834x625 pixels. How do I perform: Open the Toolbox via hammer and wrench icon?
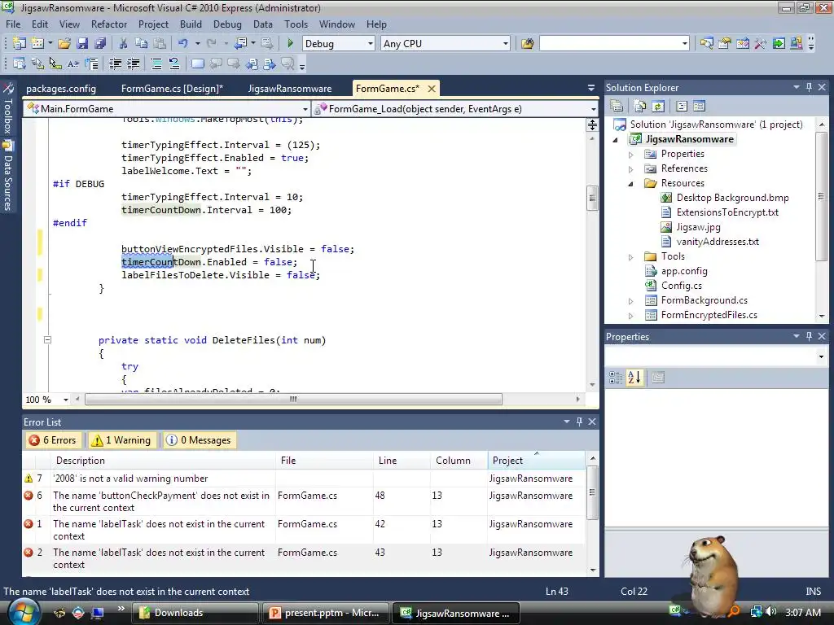tap(761, 44)
